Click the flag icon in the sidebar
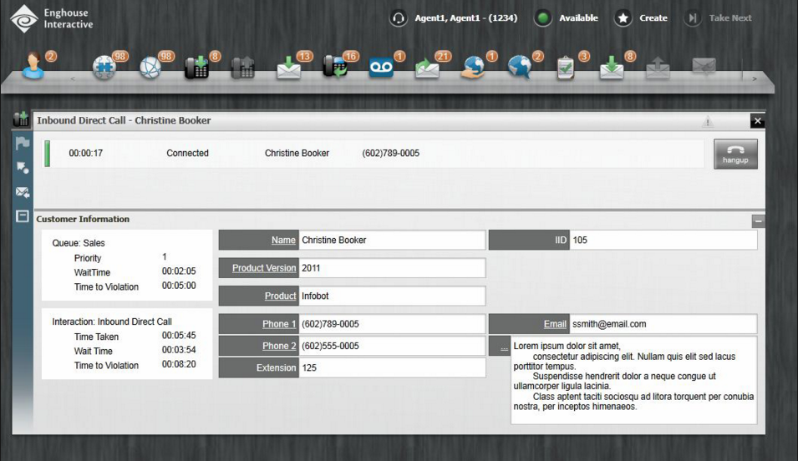Screen dimensions: 798x461 tap(23, 143)
